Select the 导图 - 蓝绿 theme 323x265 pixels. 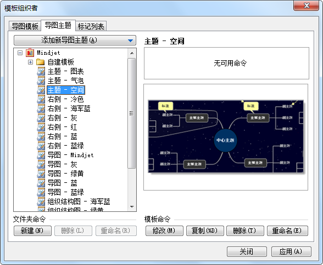(x=66, y=192)
